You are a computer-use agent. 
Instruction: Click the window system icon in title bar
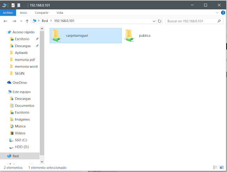tap(4, 5)
